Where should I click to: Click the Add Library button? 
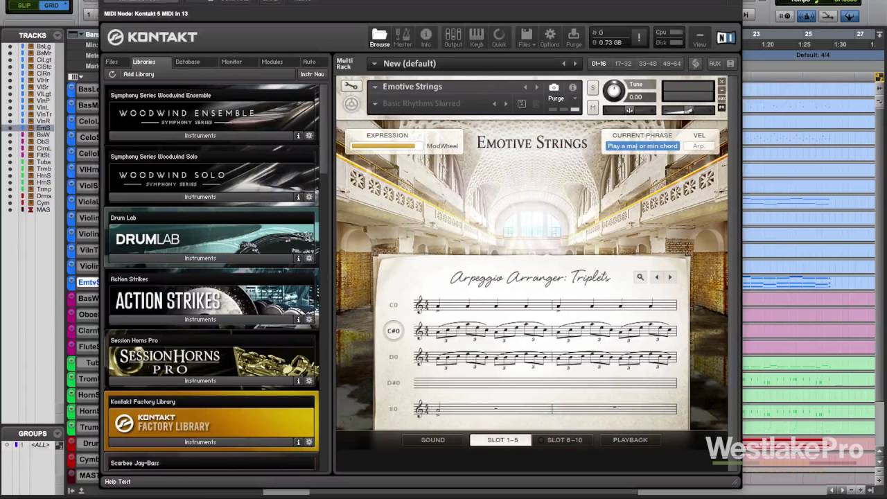[x=139, y=74]
